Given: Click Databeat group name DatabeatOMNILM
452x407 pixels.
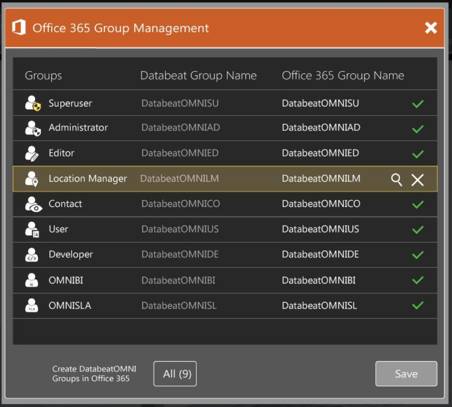Looking at the screenshot, I should click(179, 179).
